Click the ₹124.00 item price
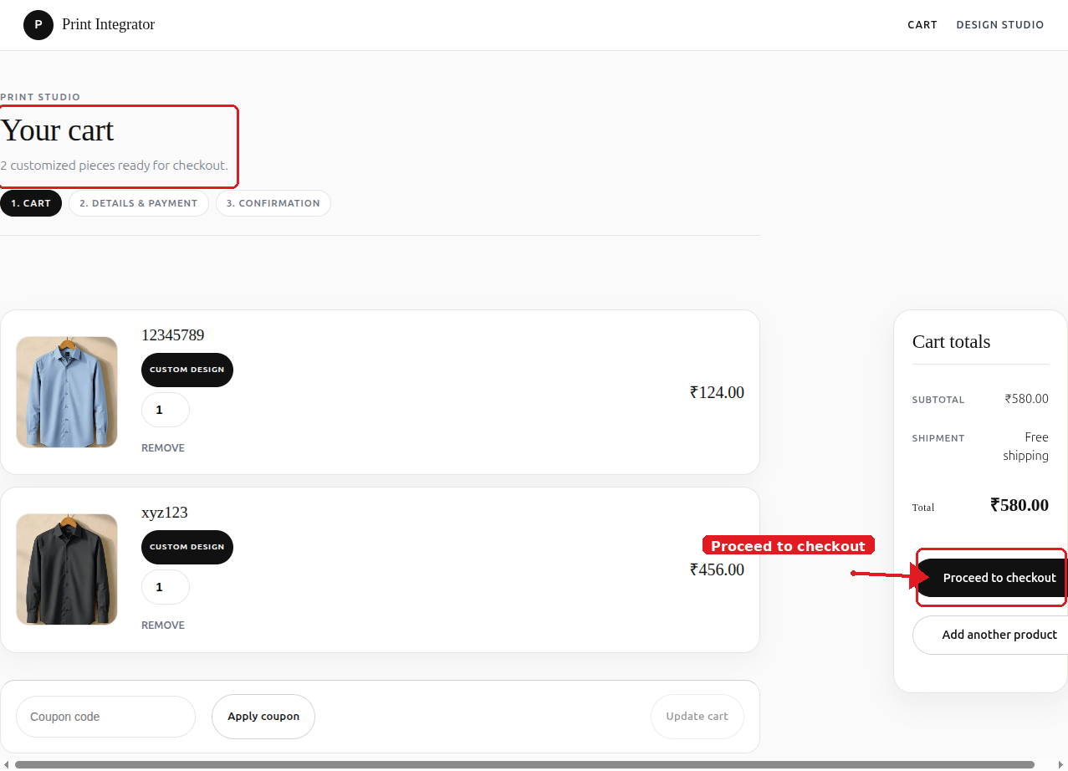Image resolution: width=1068 pixels, height=771 pixels. [x=717, y=392]
